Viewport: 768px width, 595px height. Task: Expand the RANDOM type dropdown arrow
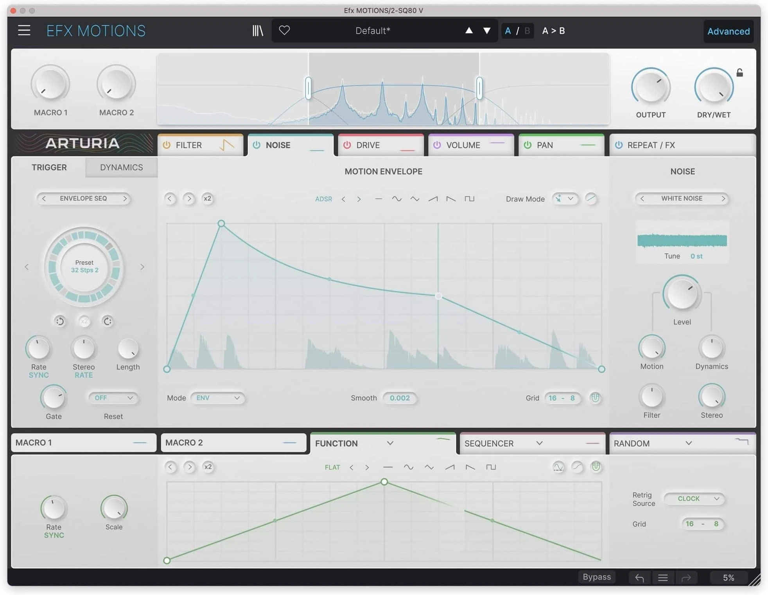pyautogui.click(x=689, y=443)
